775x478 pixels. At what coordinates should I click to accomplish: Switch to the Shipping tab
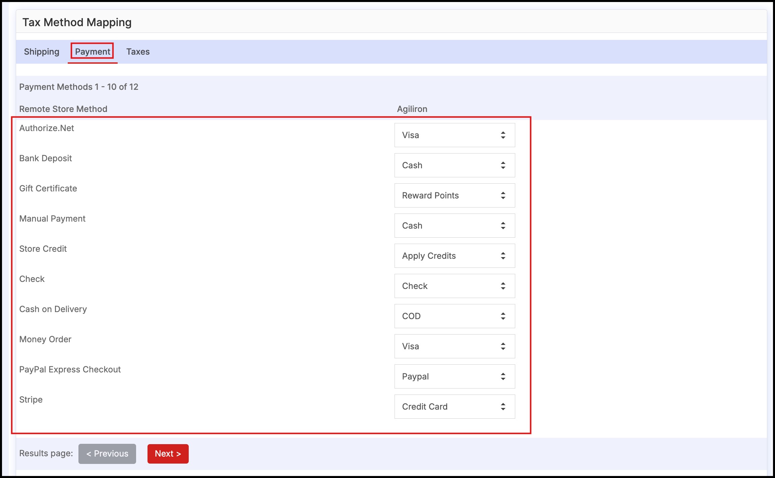[42, 52]
